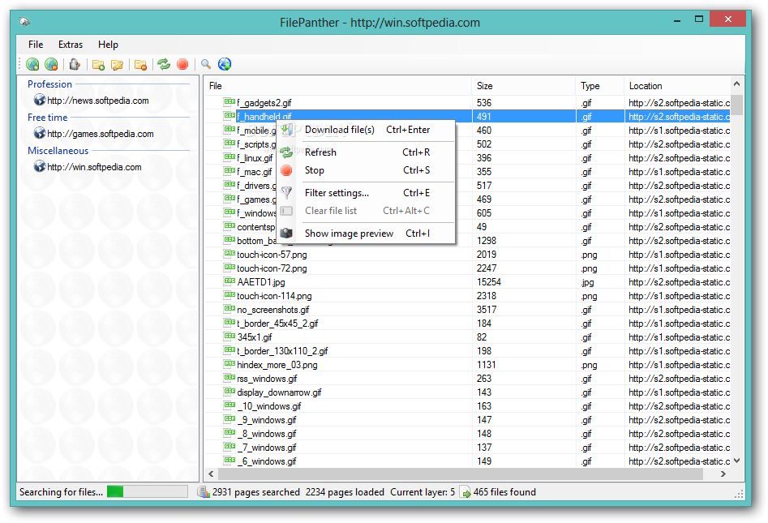Click the padlock toolbar icon
Image resolution: width=768 pixels, height=523 pixels.
point(75,64)
